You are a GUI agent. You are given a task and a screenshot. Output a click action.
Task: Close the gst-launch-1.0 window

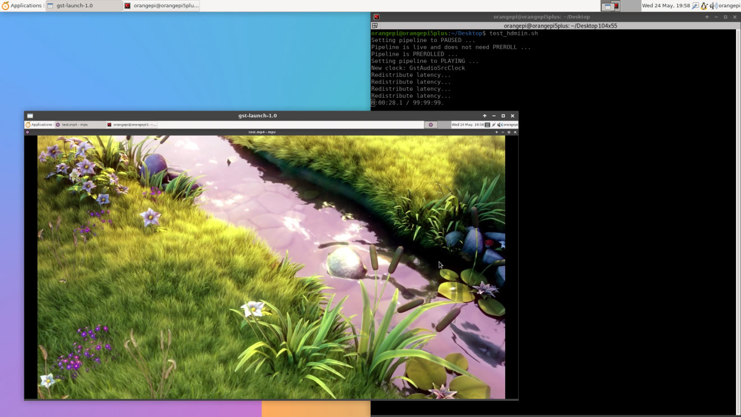coord(513,116)
